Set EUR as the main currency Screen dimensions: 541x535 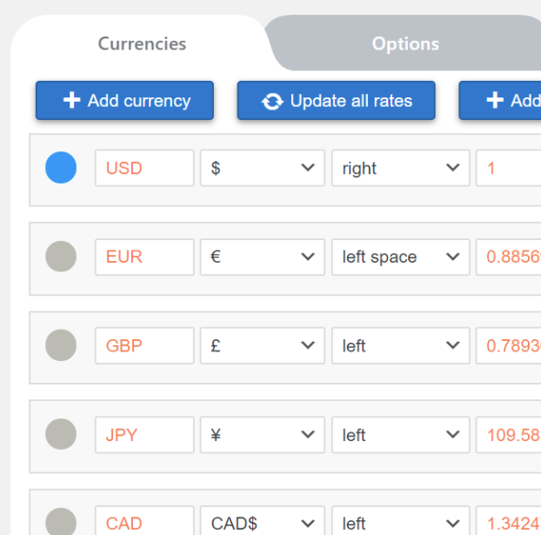tap(61, 257)
